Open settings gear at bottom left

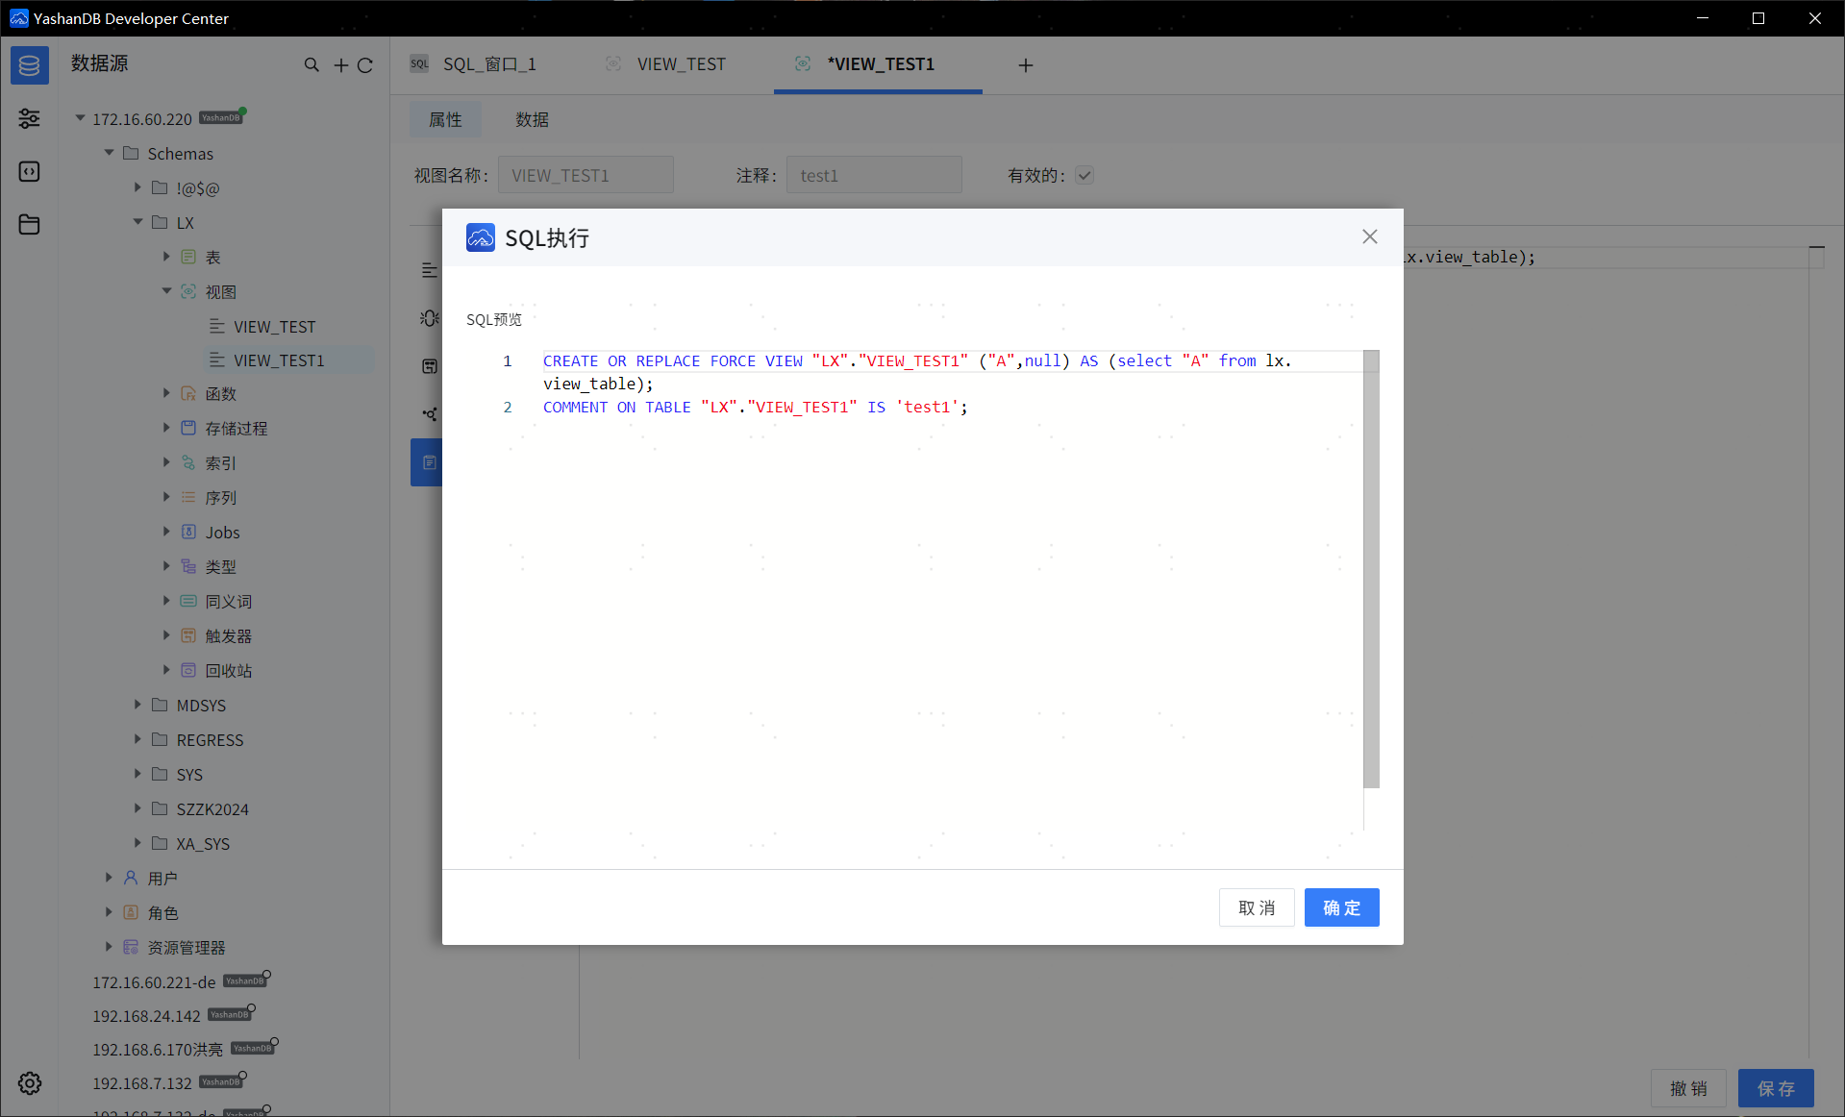click(29, 1083)
